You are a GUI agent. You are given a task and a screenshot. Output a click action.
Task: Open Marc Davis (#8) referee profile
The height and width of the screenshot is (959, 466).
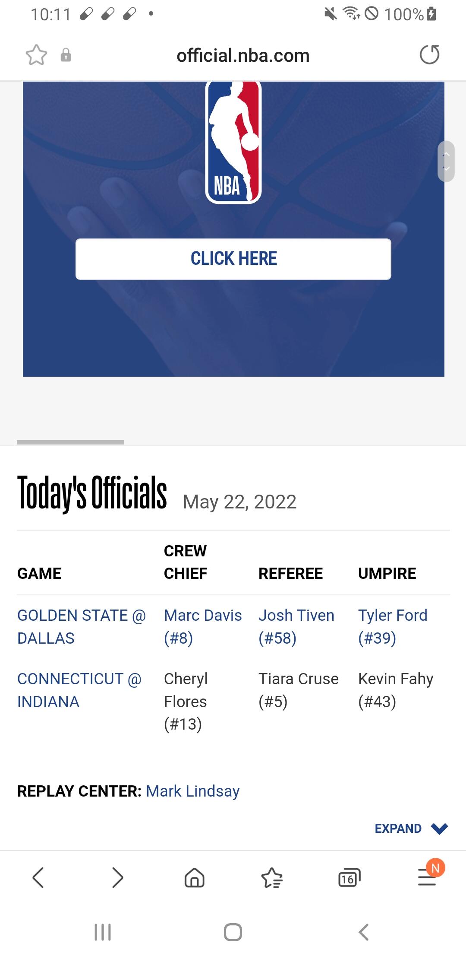tap(203, 626)
